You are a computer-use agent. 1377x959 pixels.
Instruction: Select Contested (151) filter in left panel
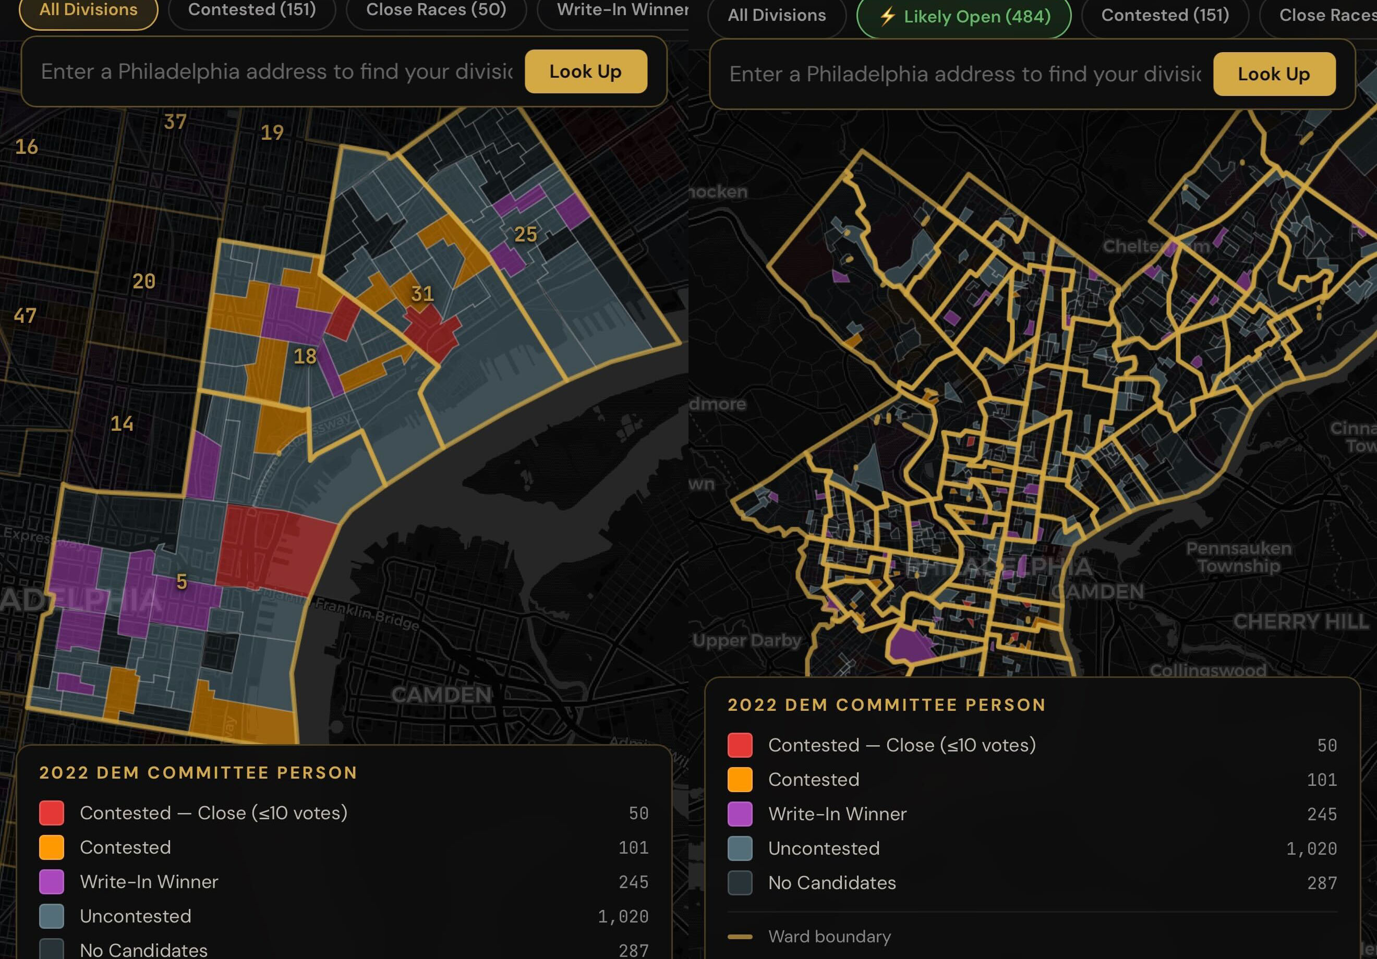[252, 10]
